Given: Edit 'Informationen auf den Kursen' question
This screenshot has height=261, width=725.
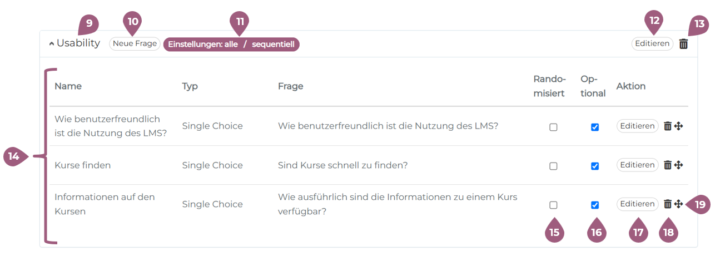Looking at the screenshot, I should tap(637, 204).
